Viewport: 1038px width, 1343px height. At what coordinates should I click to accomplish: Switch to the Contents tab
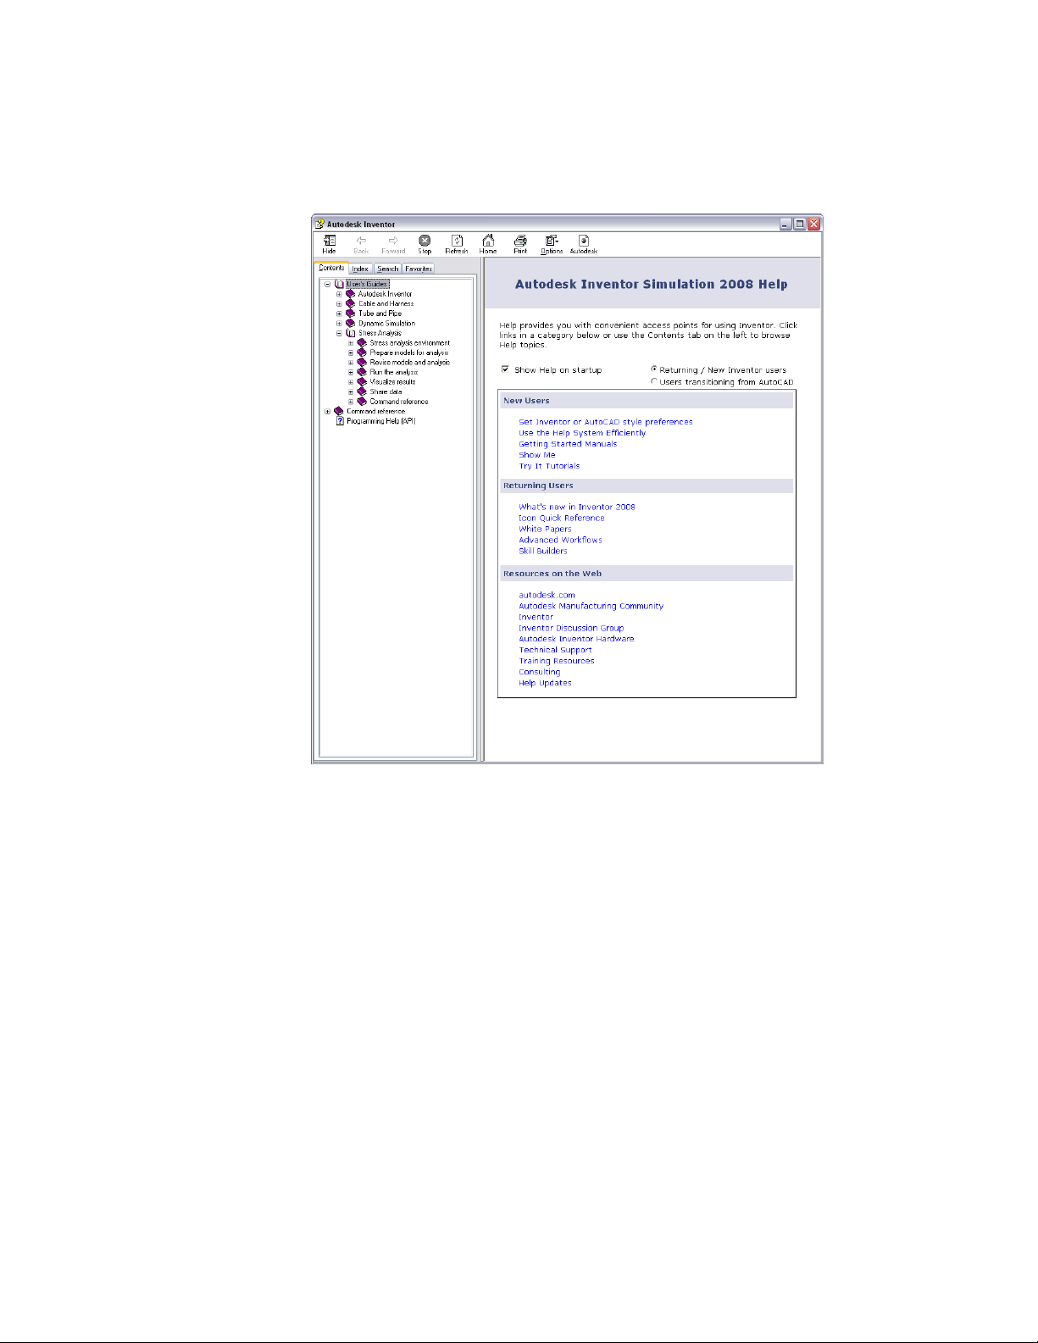click(331, 268)
